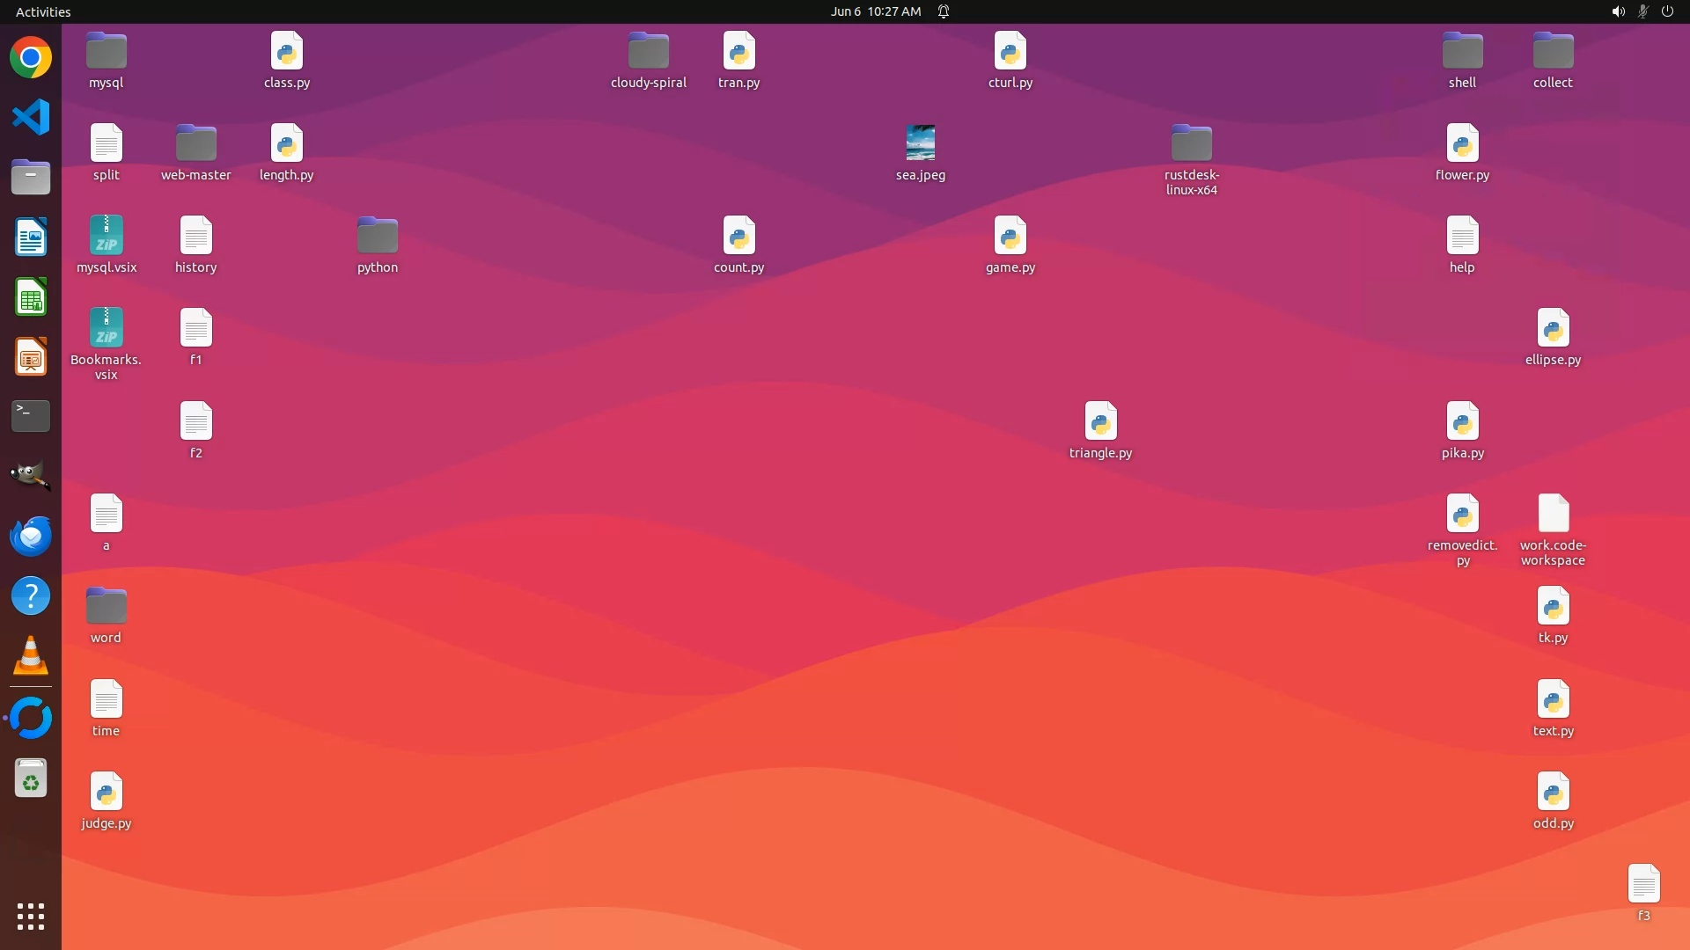1690x950 pixels.
Task: Open the Trash icon in dock
Action: coord(31,778)
